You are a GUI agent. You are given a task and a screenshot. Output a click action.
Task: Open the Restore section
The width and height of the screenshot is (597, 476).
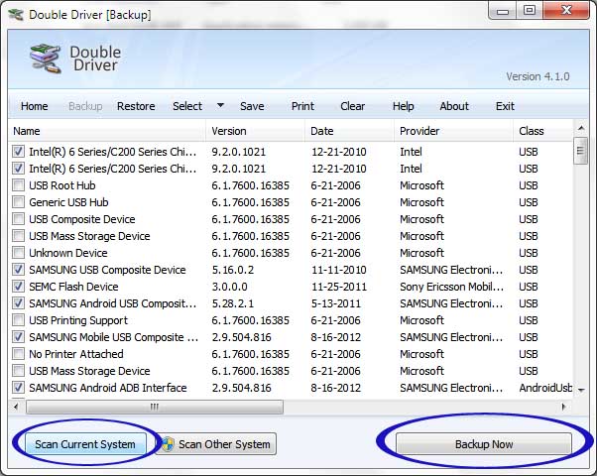pos(136,106)
